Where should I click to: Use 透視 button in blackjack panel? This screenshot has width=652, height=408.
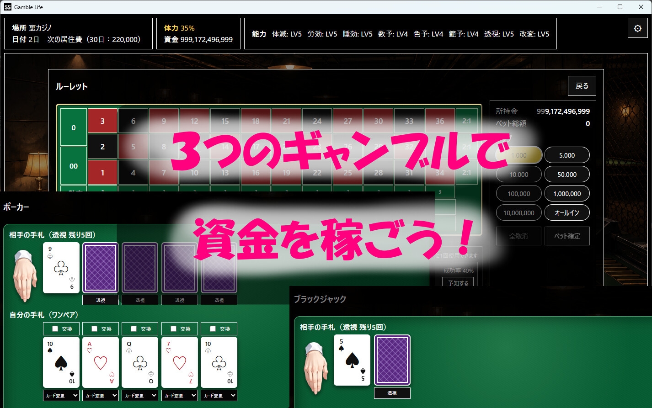pyautogui.click(x=392, y=393)
